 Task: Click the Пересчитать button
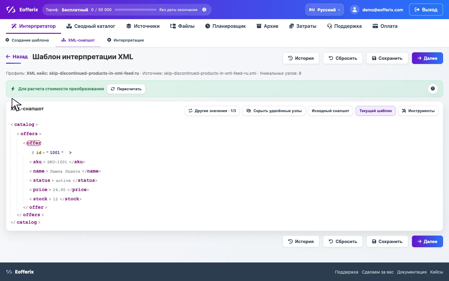coord(126,89)
